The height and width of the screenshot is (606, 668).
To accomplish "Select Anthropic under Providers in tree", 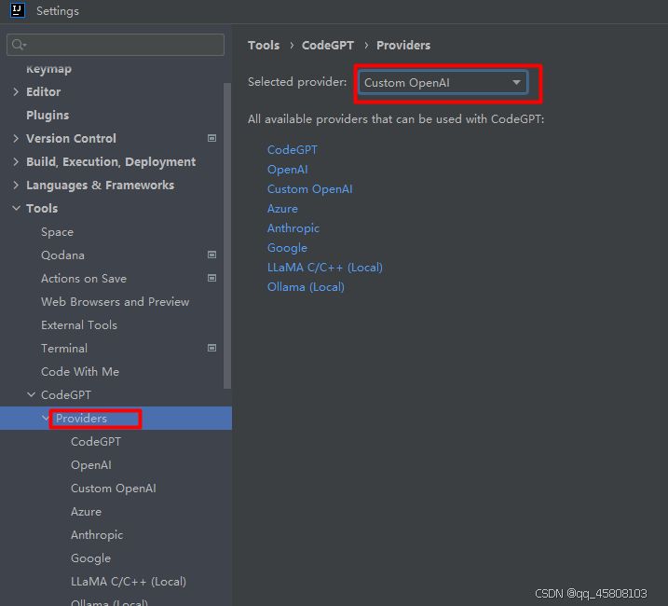I will coord(97,535).
